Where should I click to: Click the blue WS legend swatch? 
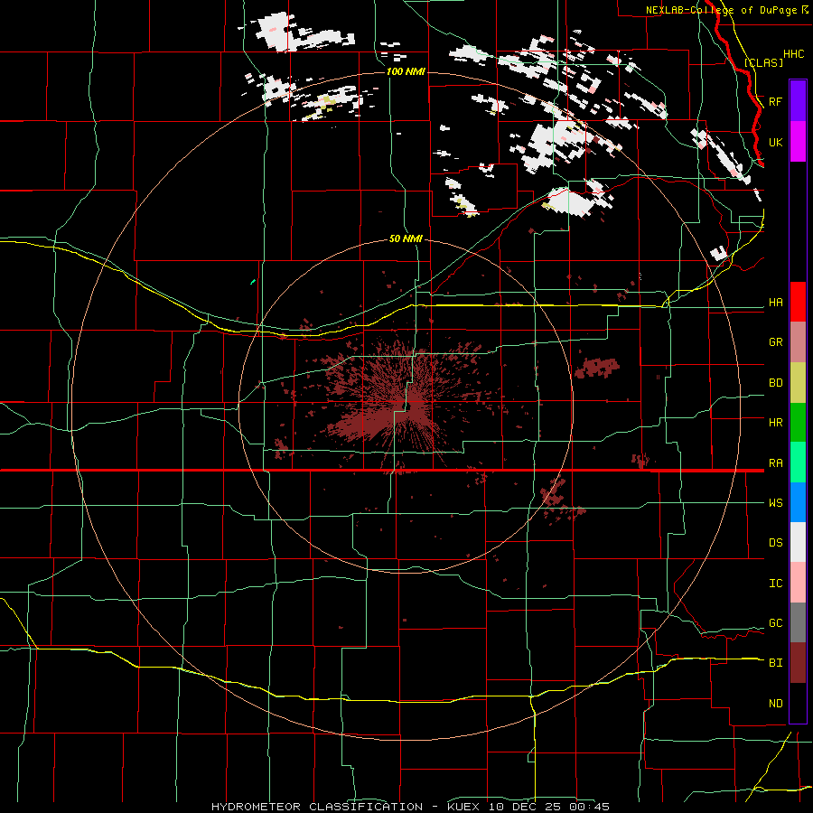[798, 502]
